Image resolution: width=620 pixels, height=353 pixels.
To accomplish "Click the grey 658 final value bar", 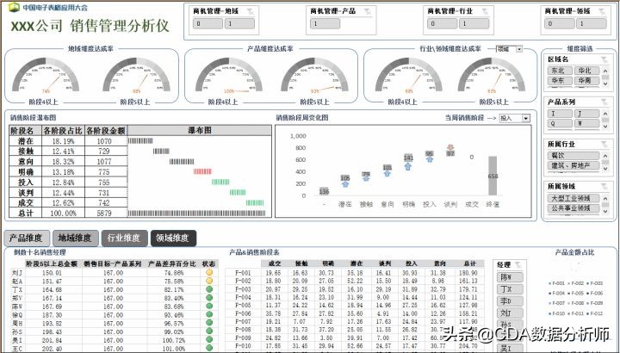I will 493,176.
